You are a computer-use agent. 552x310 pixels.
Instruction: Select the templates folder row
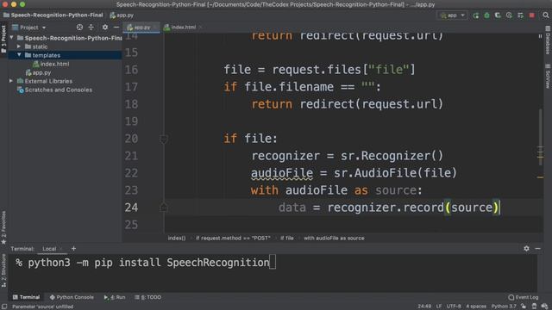65,55
